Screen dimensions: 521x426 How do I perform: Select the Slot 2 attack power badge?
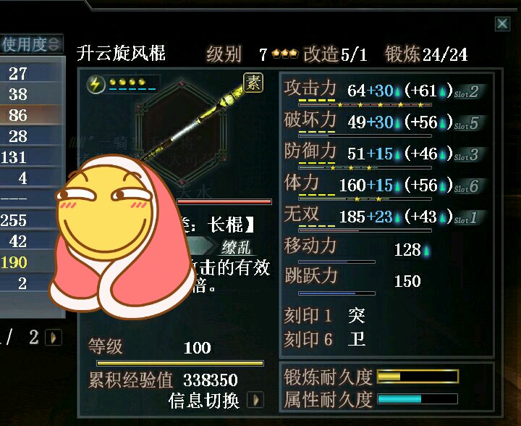(x=467, y=92)
